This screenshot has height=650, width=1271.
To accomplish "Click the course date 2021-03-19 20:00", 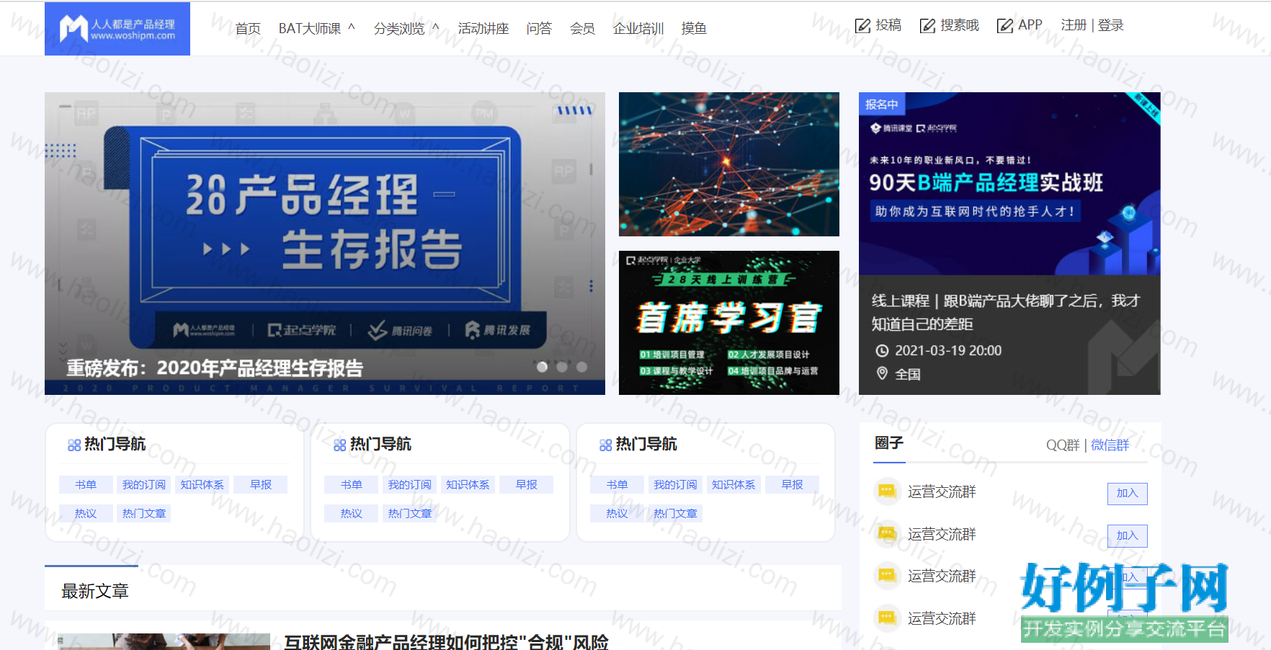I will 948,351.
